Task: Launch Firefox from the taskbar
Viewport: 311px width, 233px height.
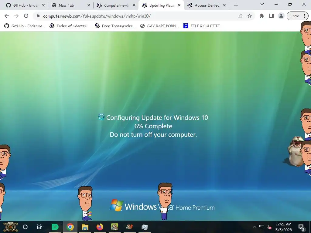Action: click(x=100, y=227)
